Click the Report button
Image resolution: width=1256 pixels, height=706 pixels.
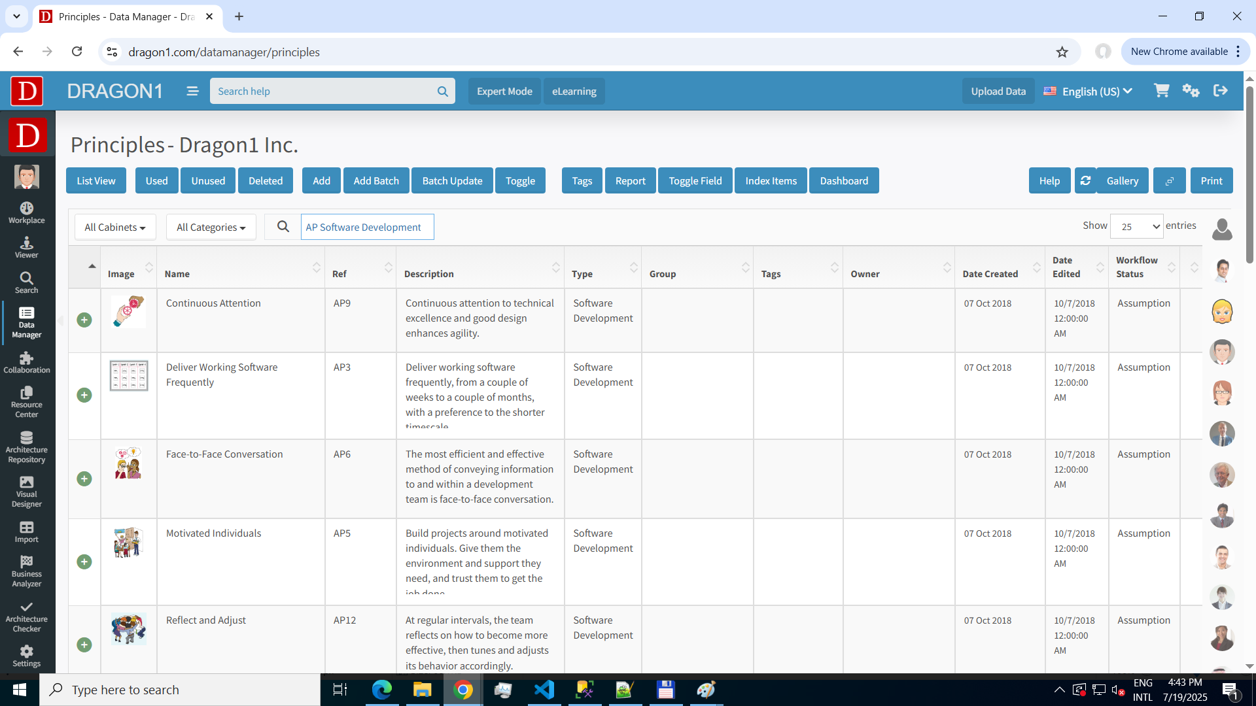[631, 180]
